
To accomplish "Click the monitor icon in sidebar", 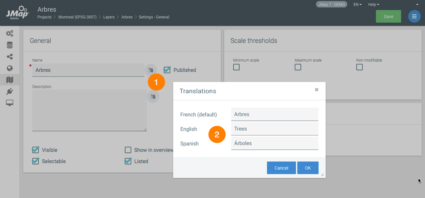I will (x=9, y=103).
